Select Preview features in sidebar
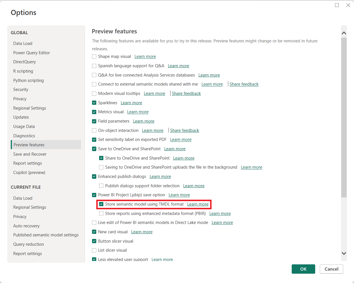This screenshot has width=354, height=283. (x=46, y=145)
